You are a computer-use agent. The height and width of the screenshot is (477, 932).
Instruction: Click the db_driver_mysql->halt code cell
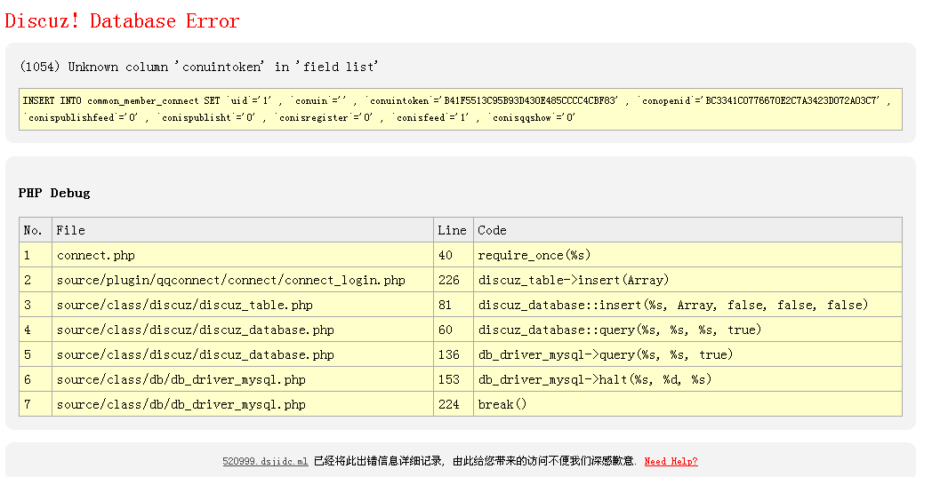(595, 379)
